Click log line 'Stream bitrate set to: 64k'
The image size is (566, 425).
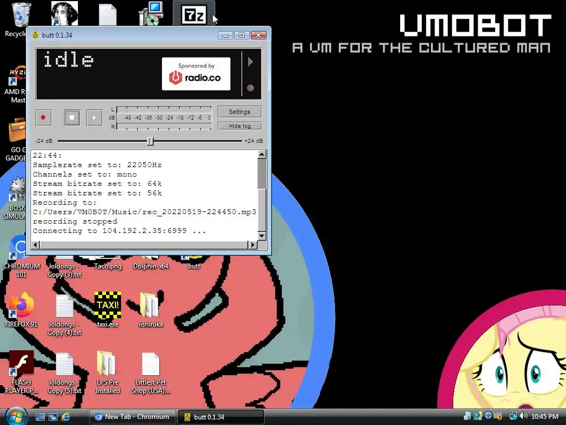click(x=97, y=184)
